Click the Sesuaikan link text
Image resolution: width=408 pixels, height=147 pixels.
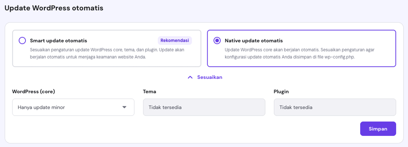pos(210,77)
